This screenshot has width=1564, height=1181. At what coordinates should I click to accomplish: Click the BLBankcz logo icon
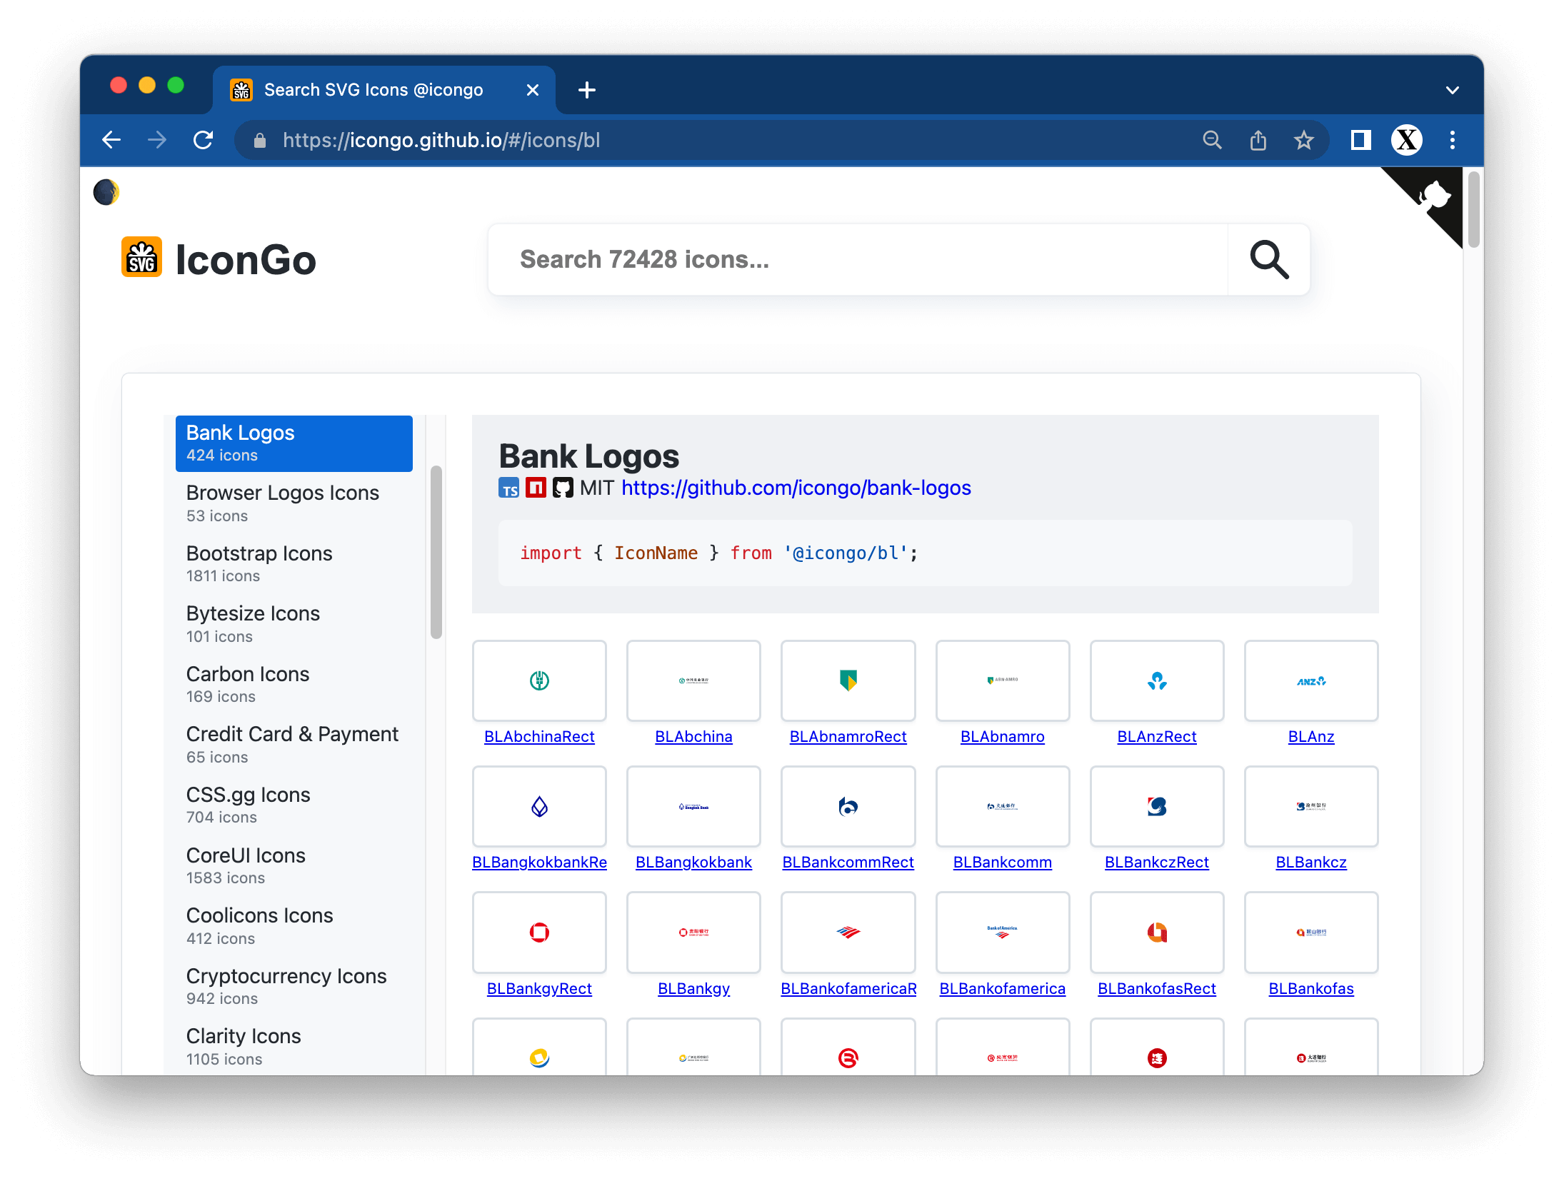[x=1310, y=806]
